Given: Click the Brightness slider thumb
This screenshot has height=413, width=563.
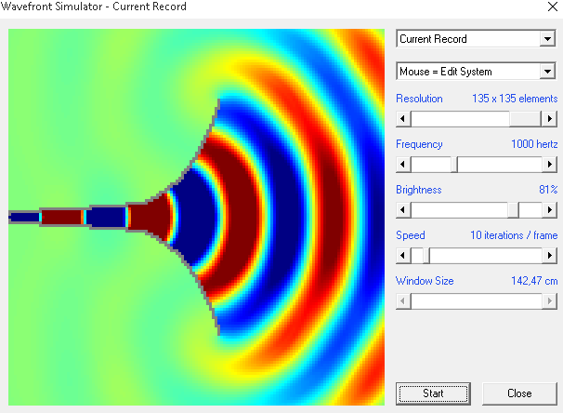Looking at the screenshot, I should (513, 209).
